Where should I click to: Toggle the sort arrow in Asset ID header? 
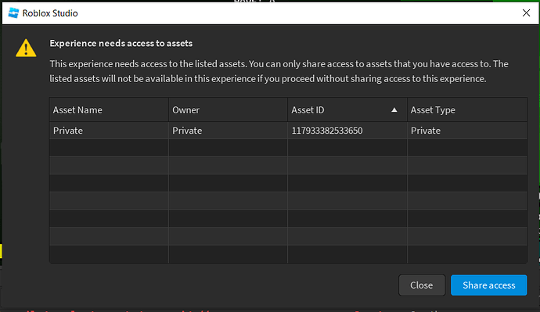pos(394,110)
